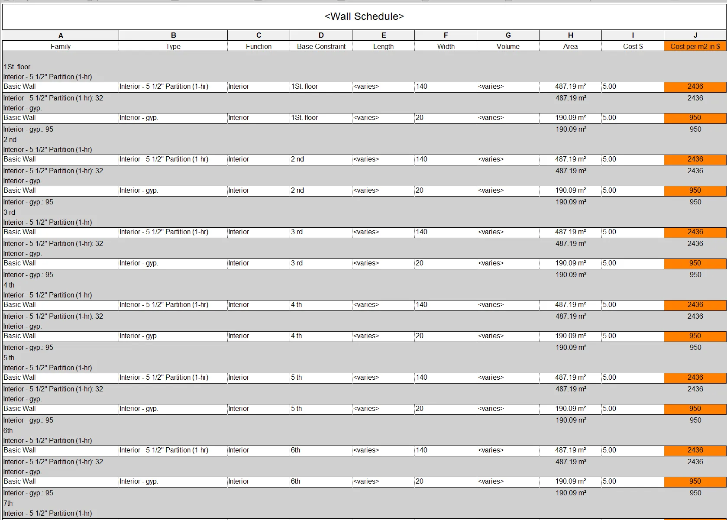The height and width of the screenshot is (520, 727).
Task: Click the Area column header
Action: (x=570, y=46)
